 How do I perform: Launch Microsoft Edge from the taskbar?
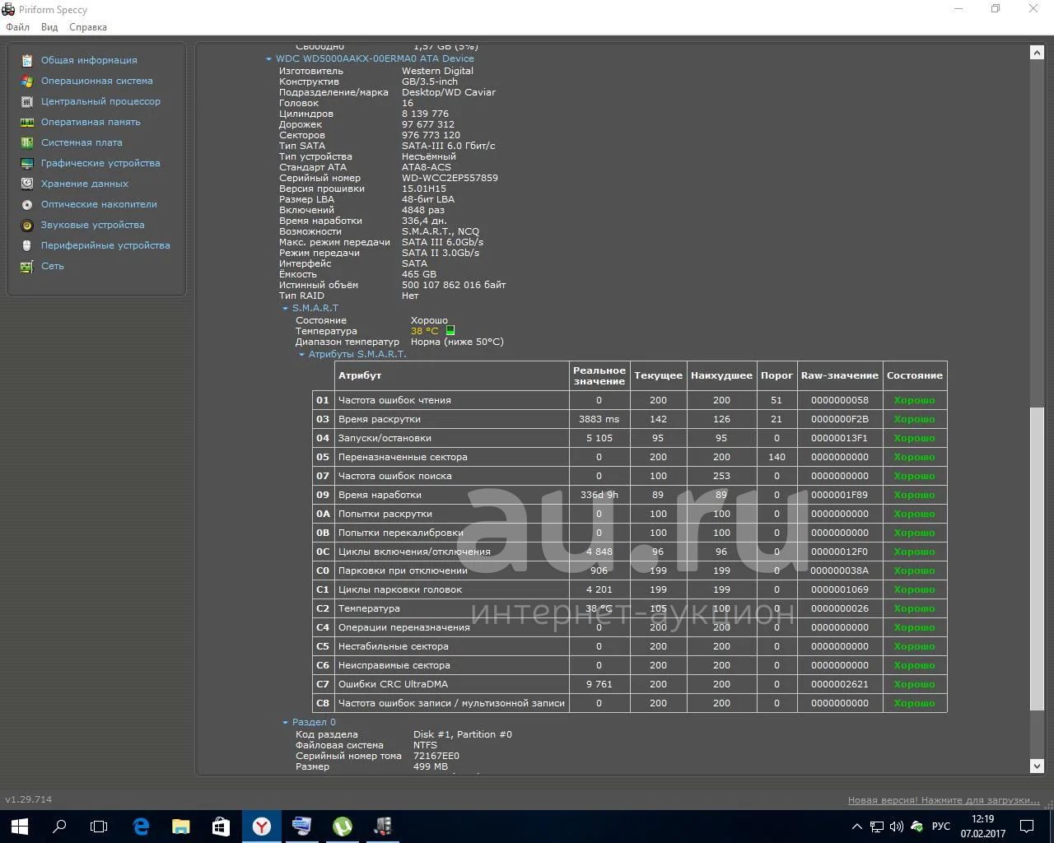[141, 827]
